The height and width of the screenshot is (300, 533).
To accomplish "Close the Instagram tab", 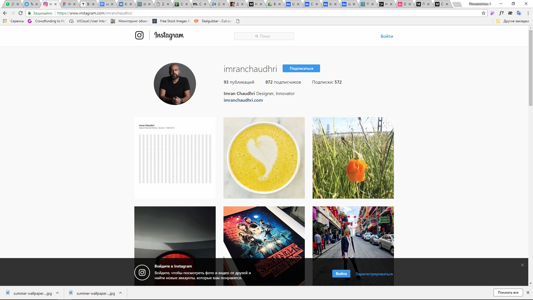I will pos(56,4).
